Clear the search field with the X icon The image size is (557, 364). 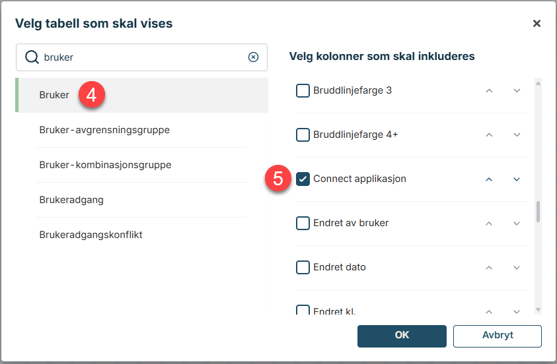(253, 57)
